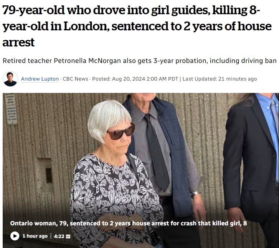Viewport: 279px width, 248px height.
Task: Click the silver wristwatch on the man's wrist
Action: (195, 194)
